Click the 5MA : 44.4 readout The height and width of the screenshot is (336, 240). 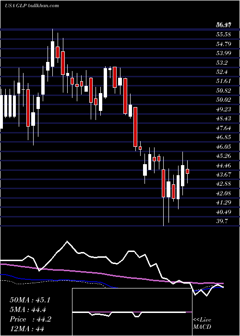tap(28, 310)
